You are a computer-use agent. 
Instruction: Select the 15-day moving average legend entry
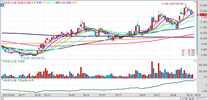click(44, 2)
